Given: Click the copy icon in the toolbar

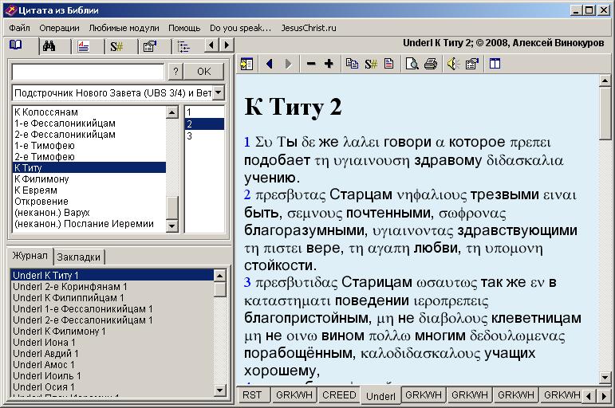Looking at the screenshot, I should click(352, 64).
